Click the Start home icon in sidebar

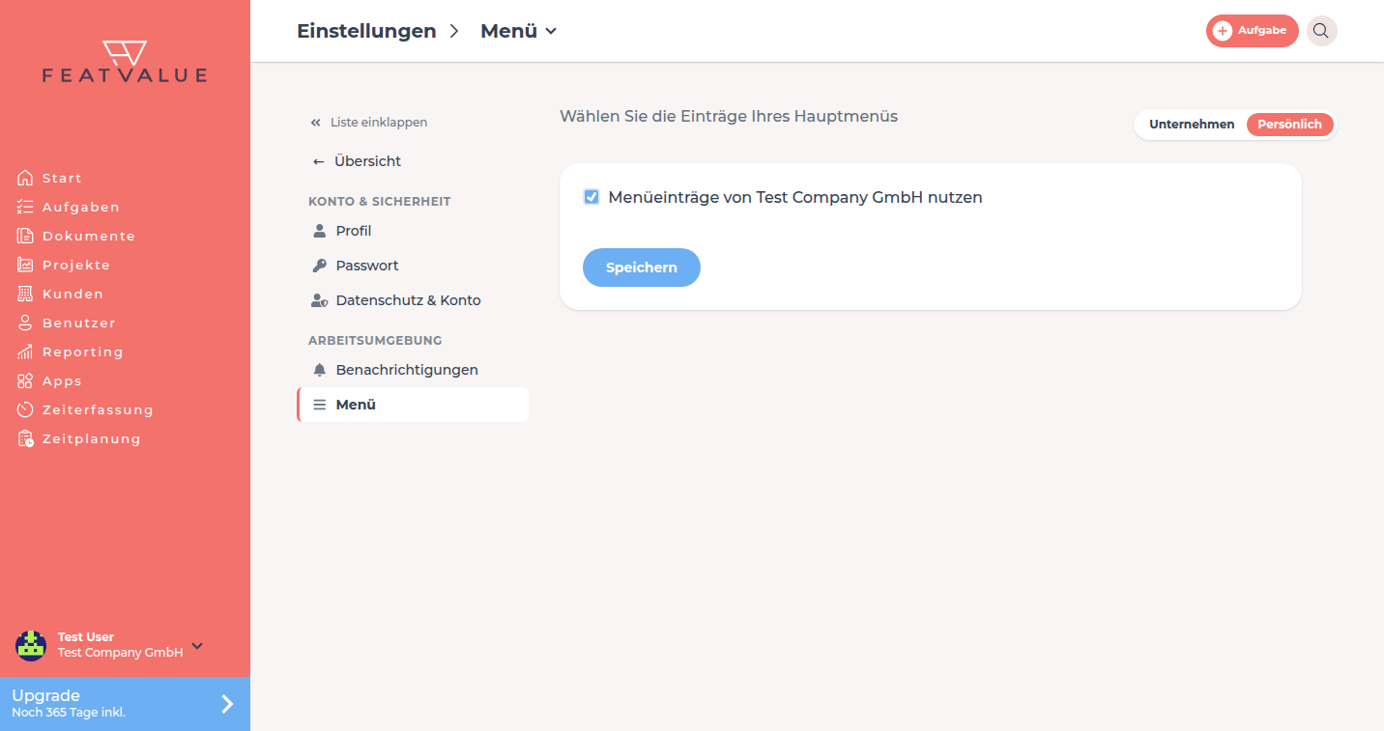(25, 178)
